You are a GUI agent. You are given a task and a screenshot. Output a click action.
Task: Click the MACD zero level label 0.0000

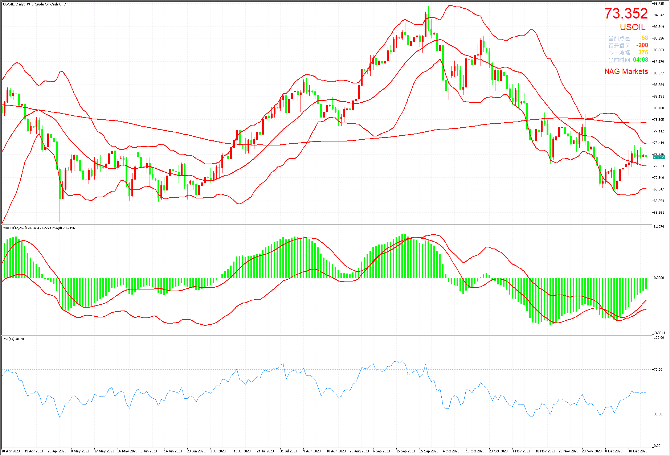[x=659, y=278]
